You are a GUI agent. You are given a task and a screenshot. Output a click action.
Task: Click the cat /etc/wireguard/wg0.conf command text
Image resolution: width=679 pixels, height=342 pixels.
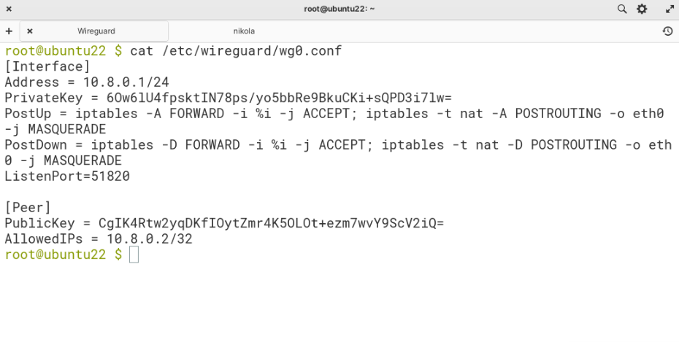click(236, 51)
